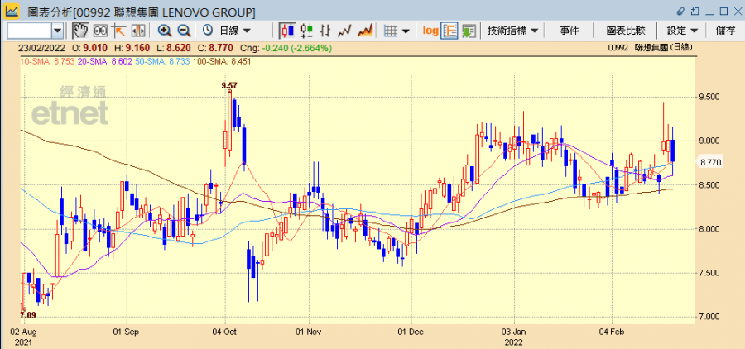Click the clock period icon
This screenshot has height=349, width=745.
[x=208, y=31]
